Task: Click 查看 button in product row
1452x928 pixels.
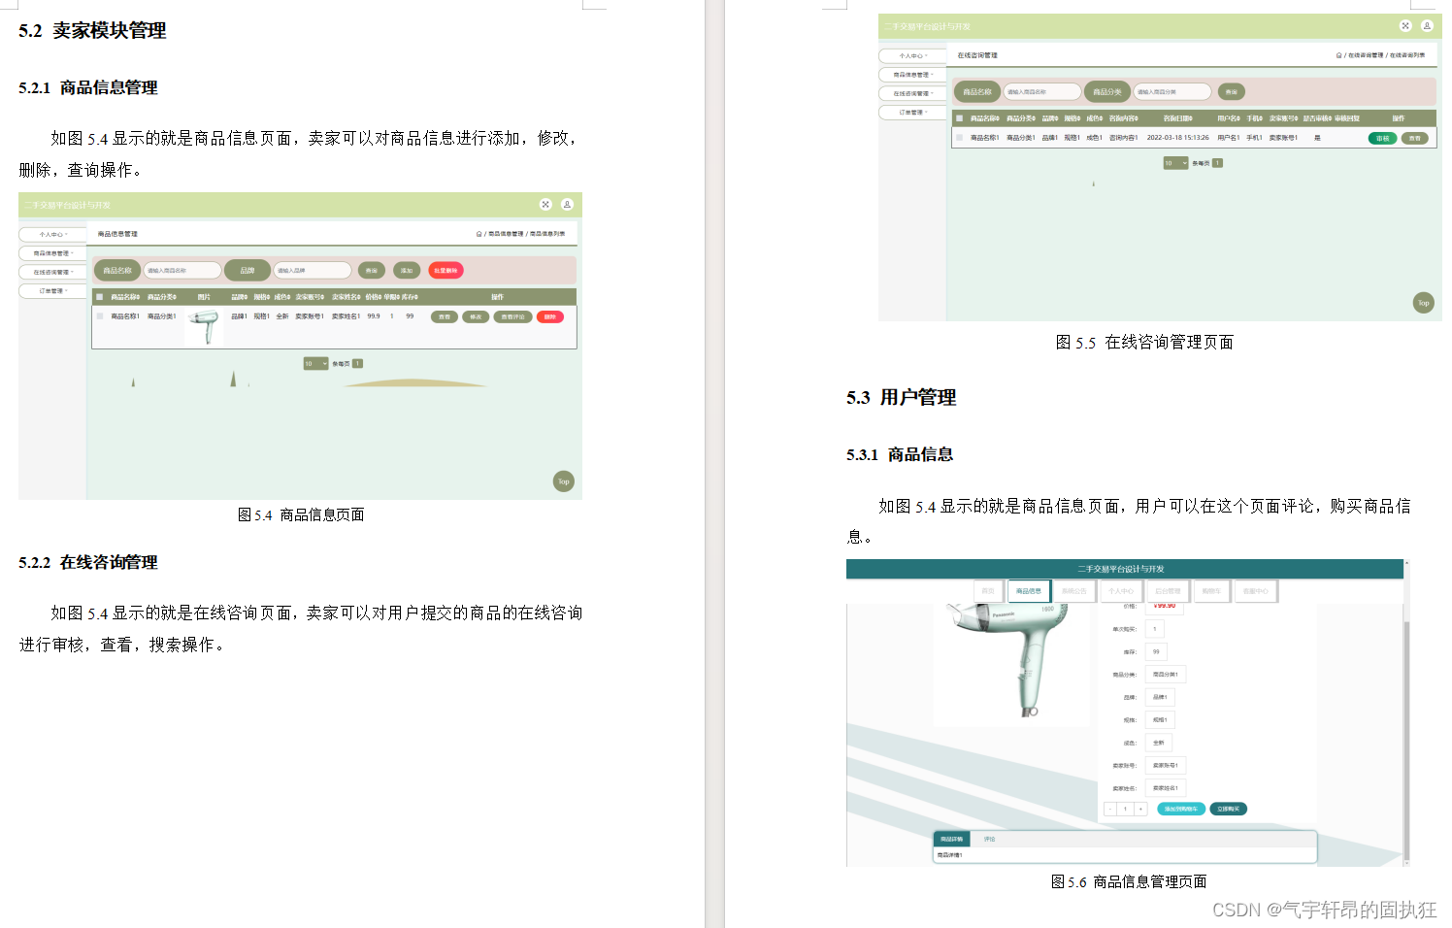Action: (x=445, y=316)
